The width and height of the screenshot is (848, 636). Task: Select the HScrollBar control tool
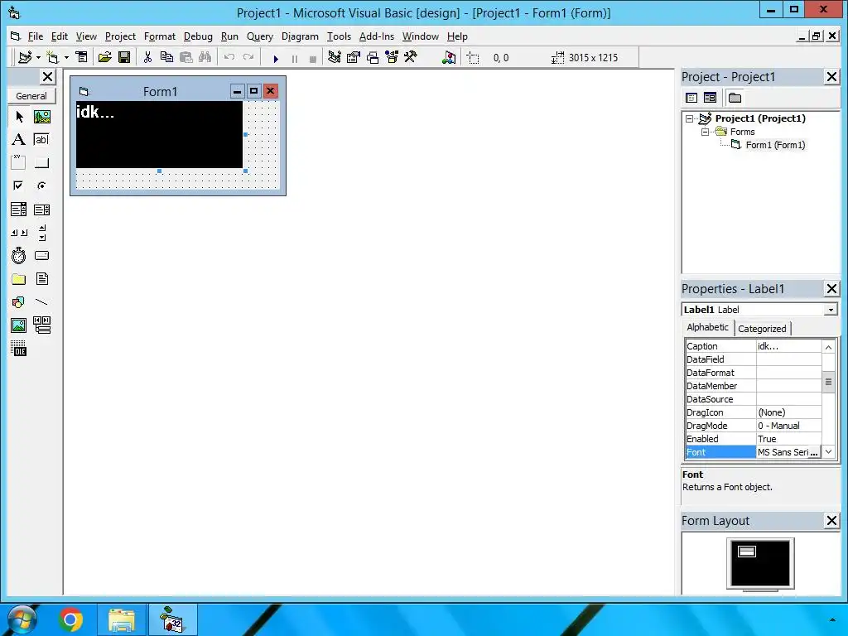click(x=19, y=233)
